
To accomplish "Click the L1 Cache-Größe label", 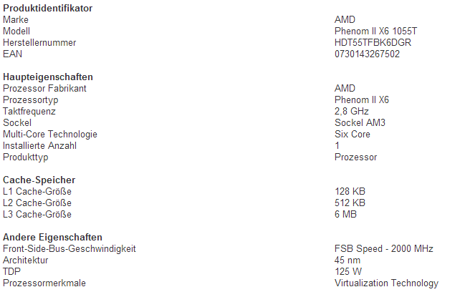I will [37, 192].
